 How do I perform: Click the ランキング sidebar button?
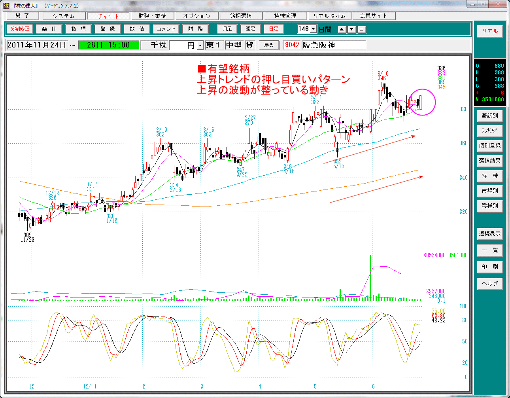(x=490, y=131)
